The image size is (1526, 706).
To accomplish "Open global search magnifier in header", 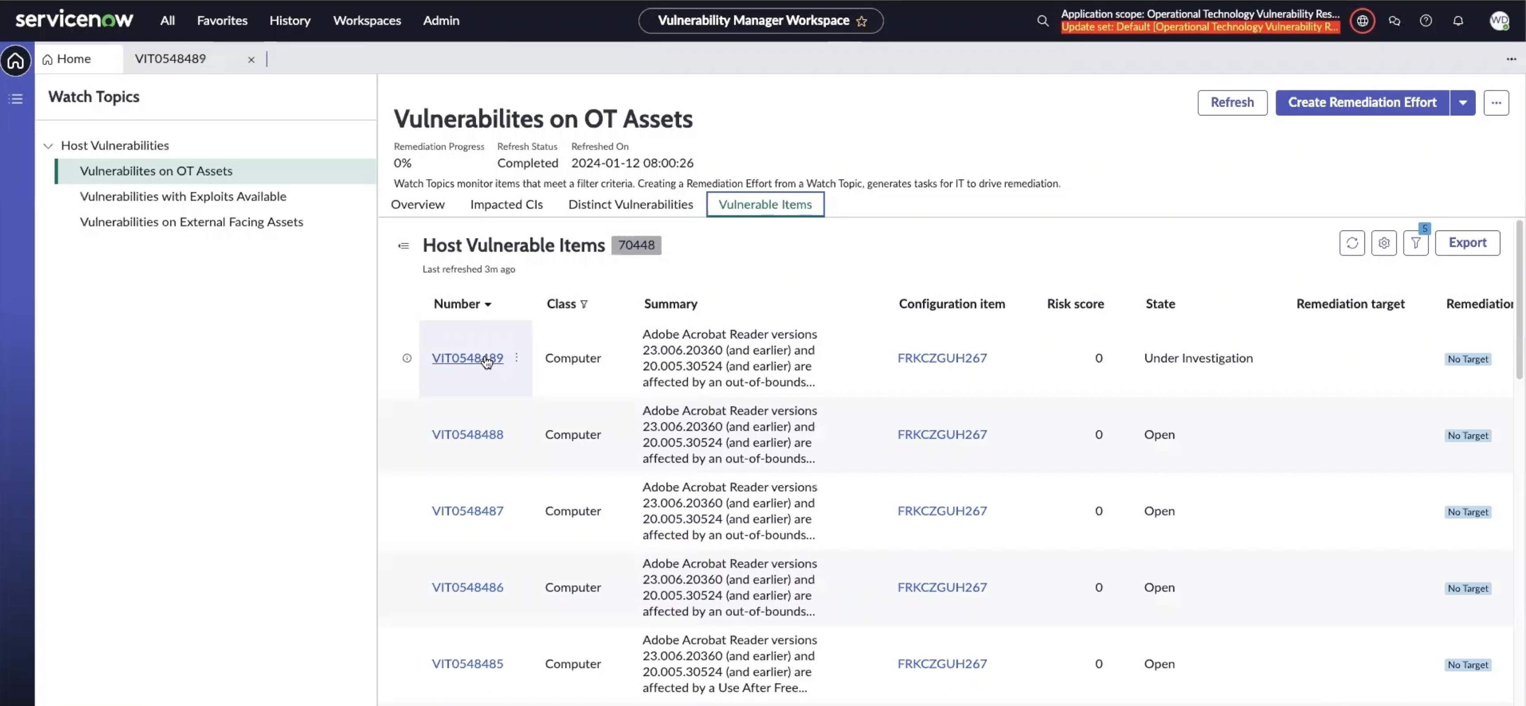I will [1043, 21].
